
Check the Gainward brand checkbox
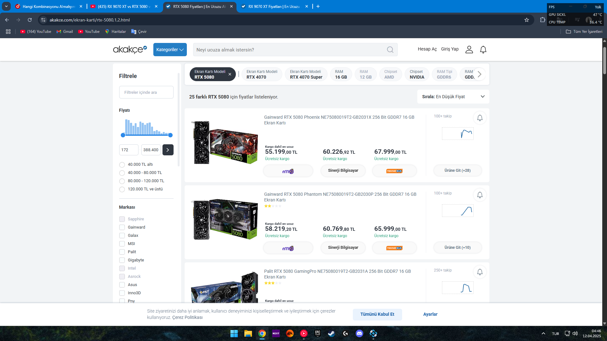(122, 227)
